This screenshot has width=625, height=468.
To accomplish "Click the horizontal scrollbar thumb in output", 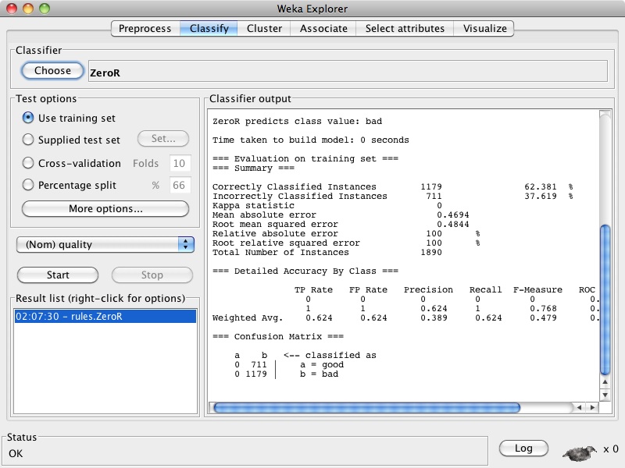I will (x=367, y=407).
